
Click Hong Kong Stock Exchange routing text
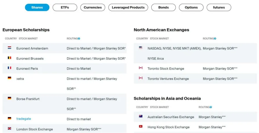[x=212, y=127]
